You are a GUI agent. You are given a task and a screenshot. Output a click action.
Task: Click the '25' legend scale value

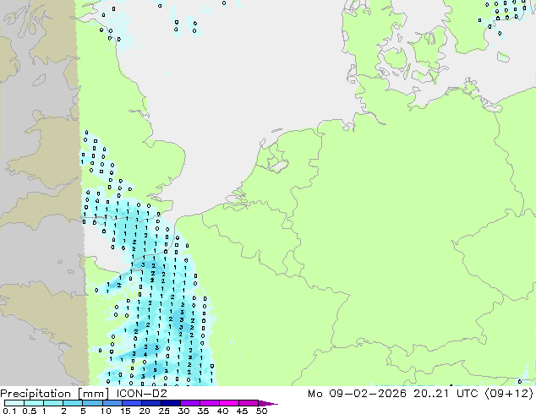coord(164,411)
